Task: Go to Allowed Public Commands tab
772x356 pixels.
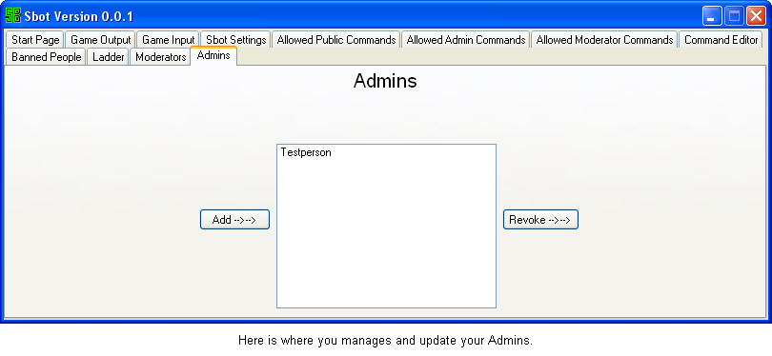Action: (x=336, y=40)
